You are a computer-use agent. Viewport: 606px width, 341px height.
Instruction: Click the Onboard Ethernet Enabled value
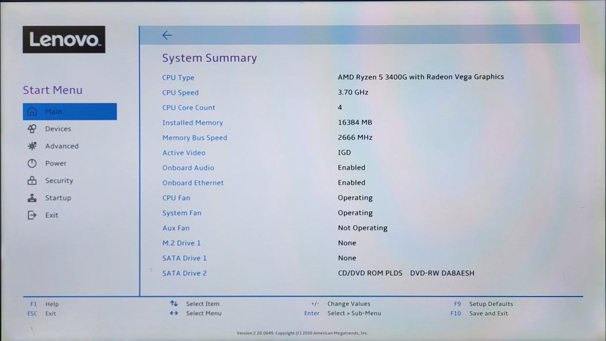click(352, 183)
